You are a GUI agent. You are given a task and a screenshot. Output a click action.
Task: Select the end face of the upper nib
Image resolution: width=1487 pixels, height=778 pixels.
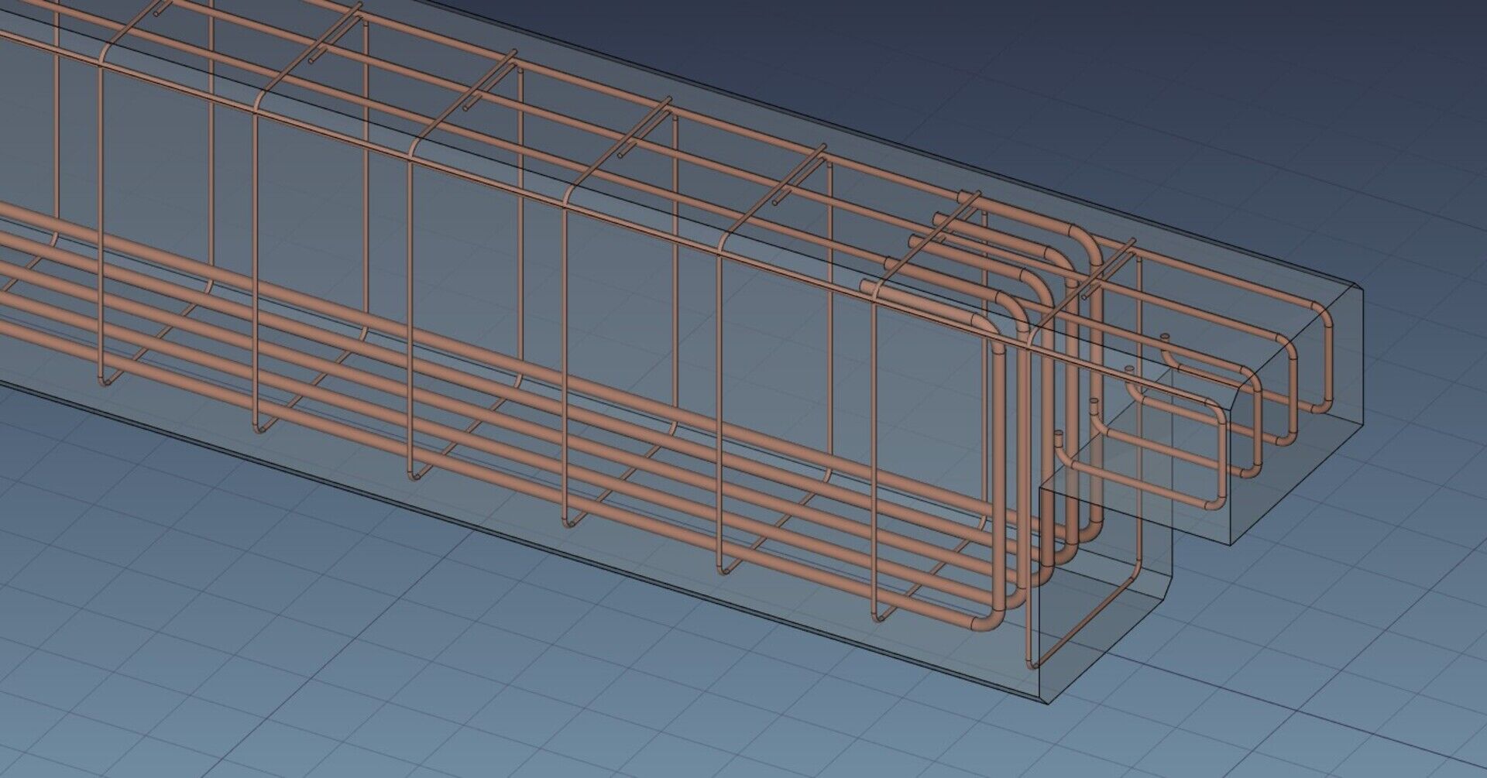click(x=1296, y=413)
